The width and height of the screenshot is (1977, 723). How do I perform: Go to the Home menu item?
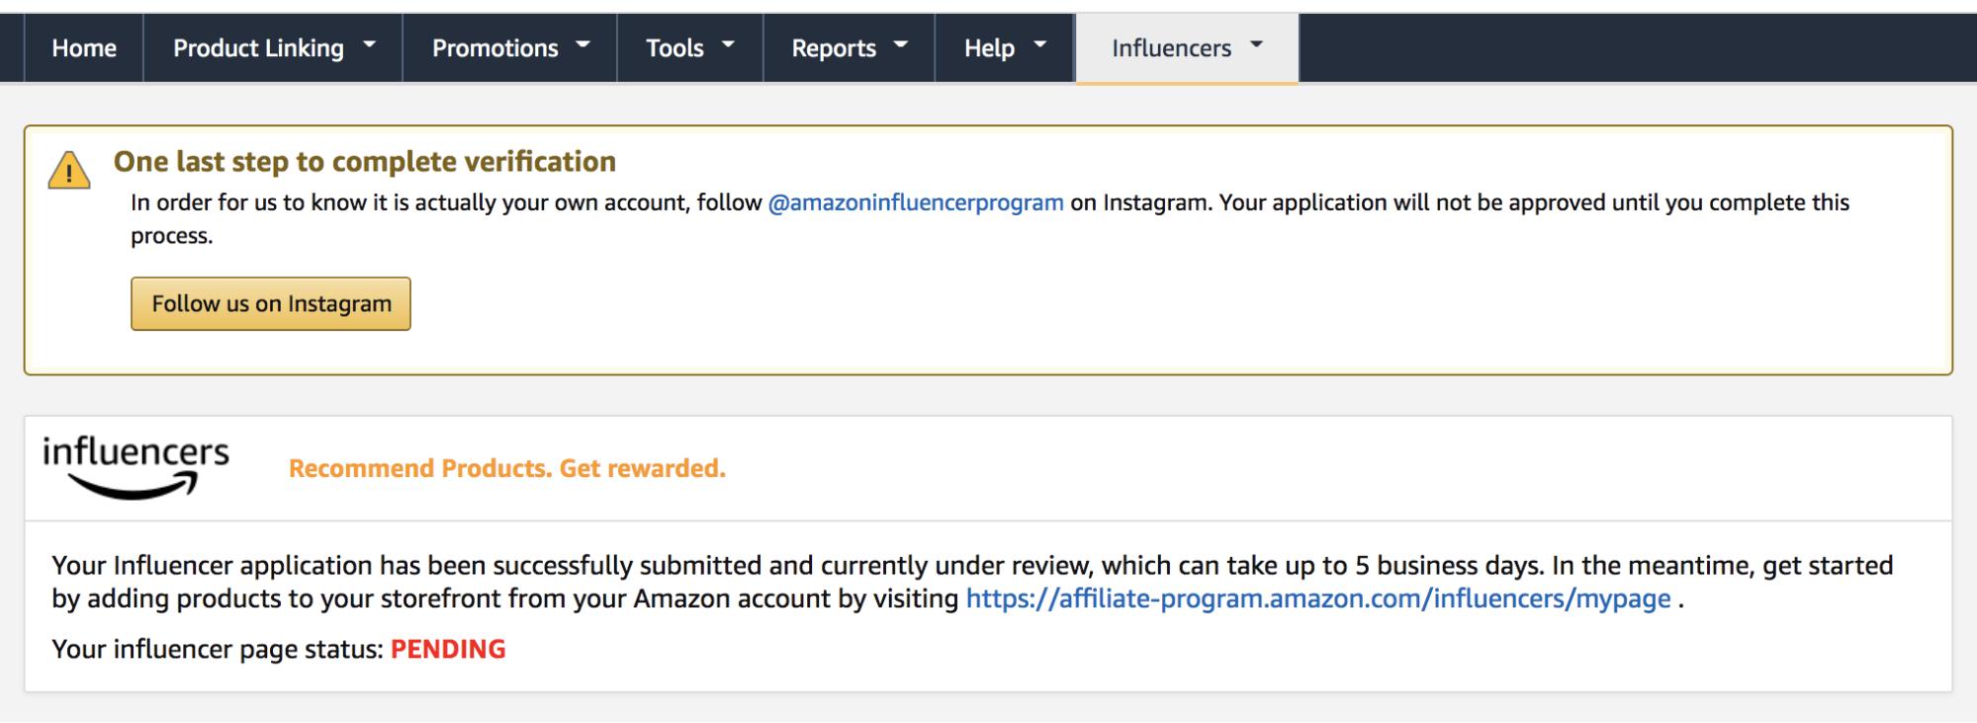coord(84,48)
